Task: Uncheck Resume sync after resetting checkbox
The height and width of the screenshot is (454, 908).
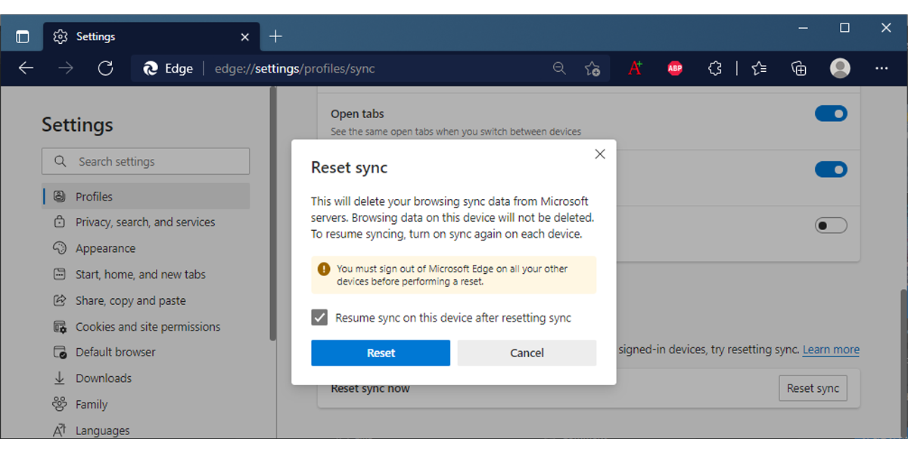Action: tap(319, 318)
